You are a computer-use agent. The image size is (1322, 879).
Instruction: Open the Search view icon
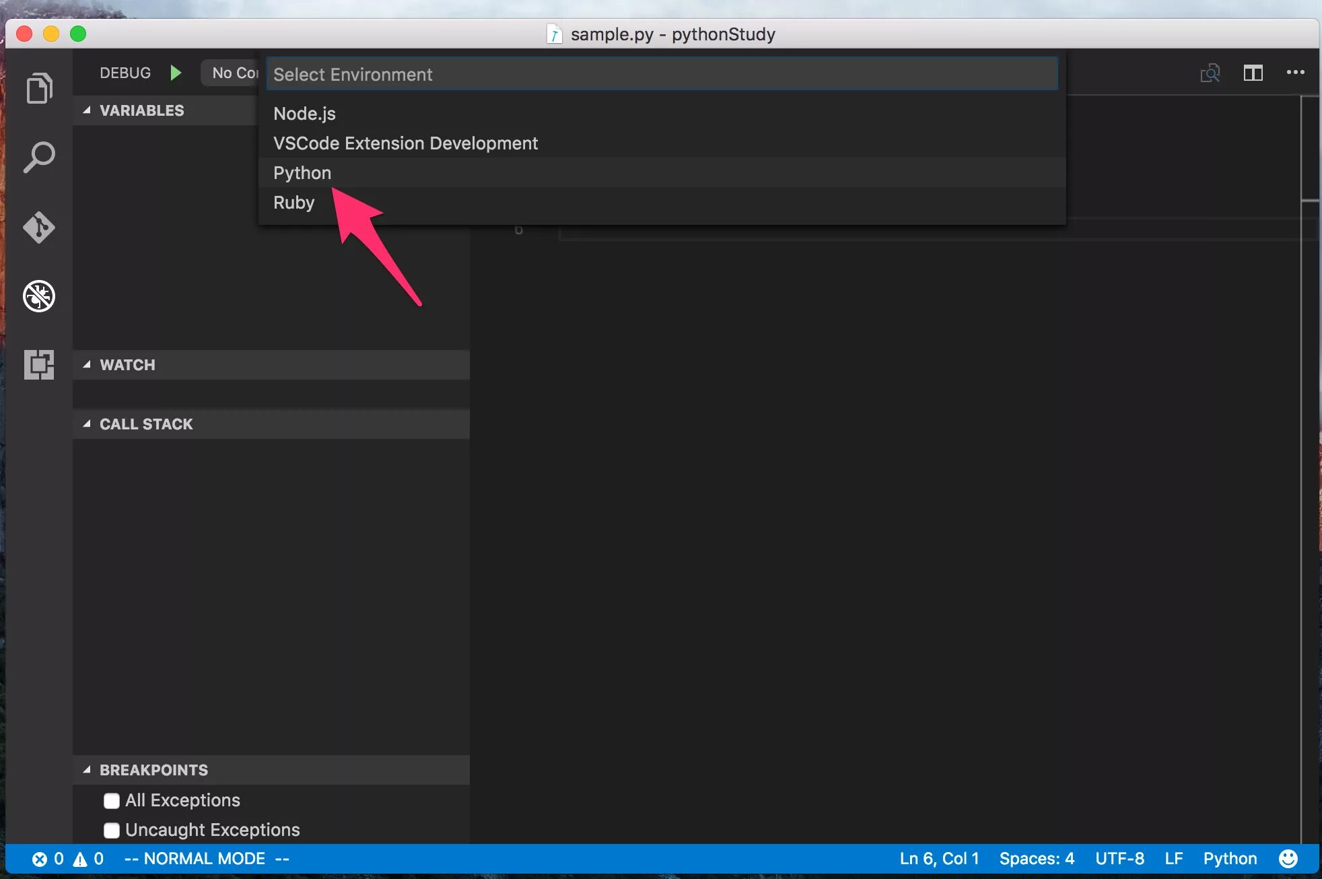coord(39,157)
